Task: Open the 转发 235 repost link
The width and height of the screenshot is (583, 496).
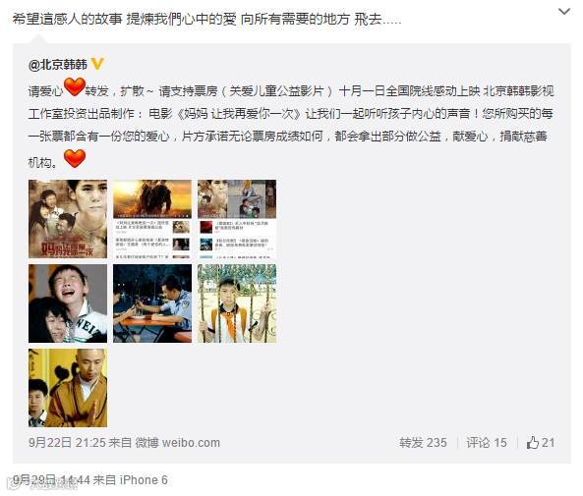Action: (423, 443)
